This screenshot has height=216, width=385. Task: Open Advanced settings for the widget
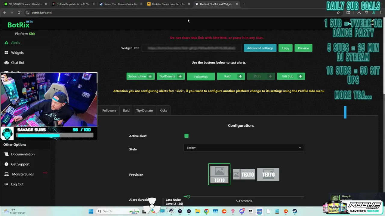pos(260,48)
